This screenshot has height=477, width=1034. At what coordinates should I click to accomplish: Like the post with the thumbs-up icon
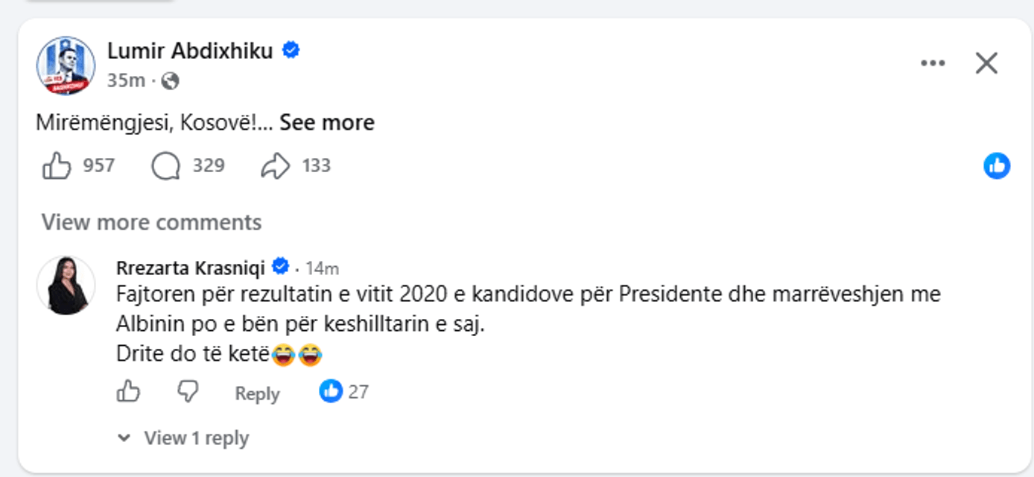click(x=57, y=165)
